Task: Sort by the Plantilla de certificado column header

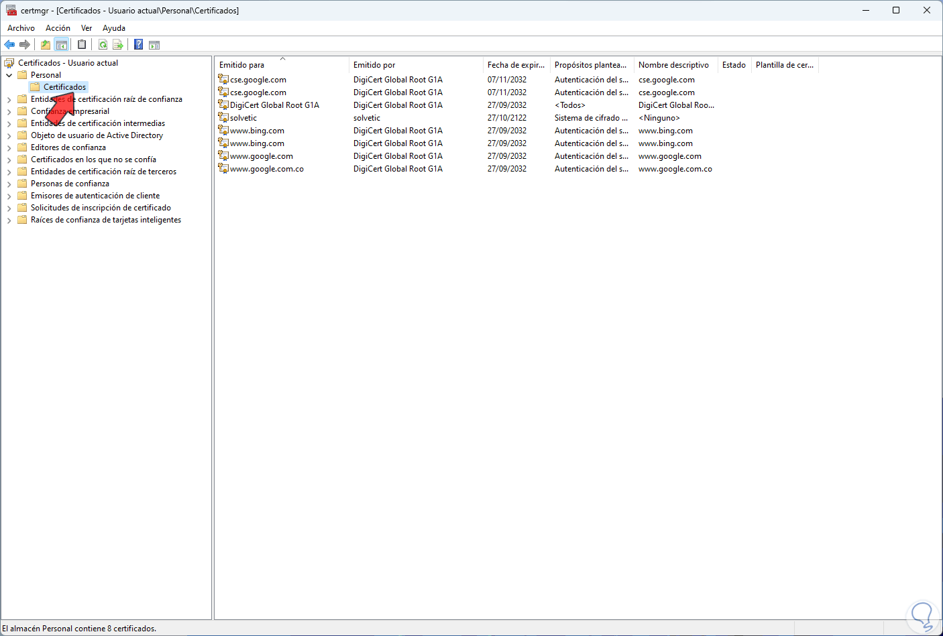Action: click(785, 65)
